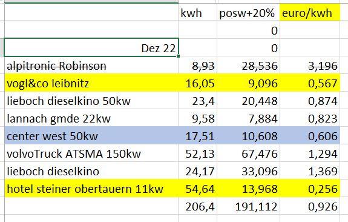Select the blue 'center west 50kw' cell
The height and width of the screenshot is (222, 348).
point(91,136)
